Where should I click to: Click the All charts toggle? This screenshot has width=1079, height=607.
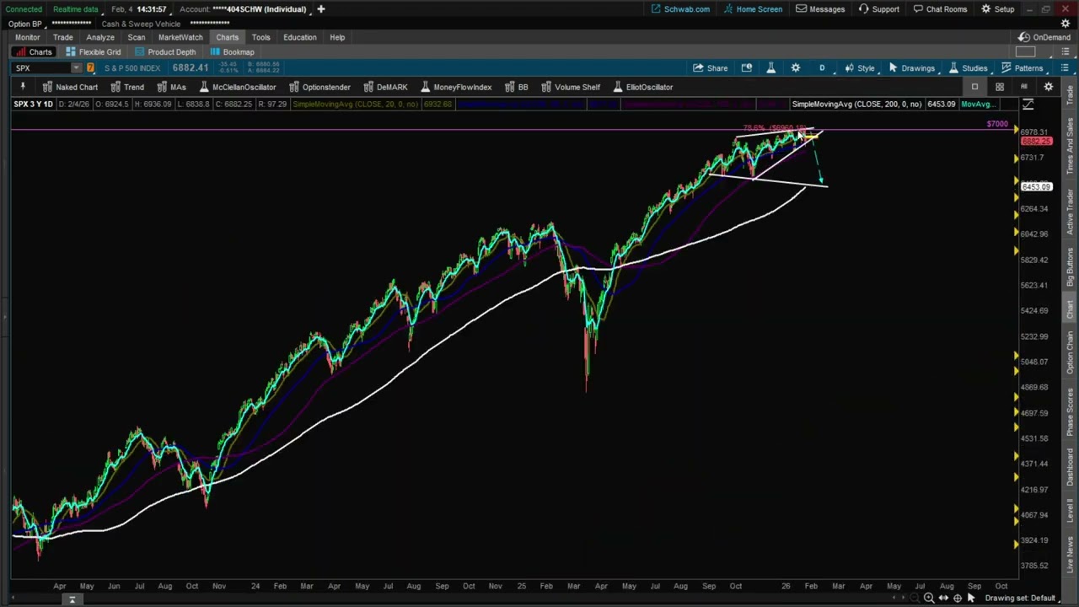(1024, 87)
